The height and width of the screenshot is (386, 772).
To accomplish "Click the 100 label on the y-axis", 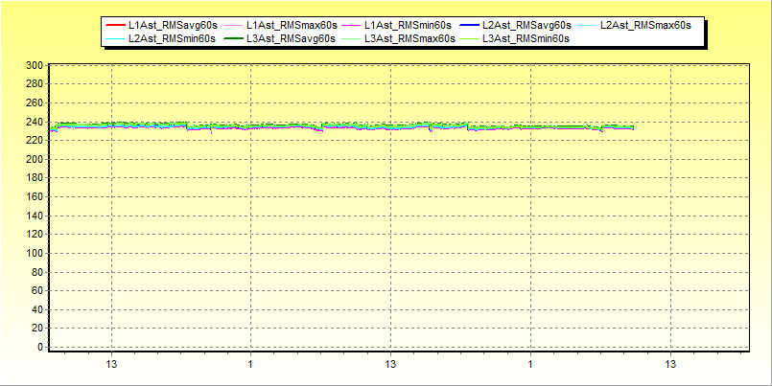I will [35, 254].
